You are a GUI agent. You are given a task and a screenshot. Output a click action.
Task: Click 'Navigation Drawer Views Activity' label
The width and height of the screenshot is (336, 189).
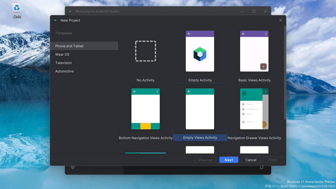pos(254,138)
